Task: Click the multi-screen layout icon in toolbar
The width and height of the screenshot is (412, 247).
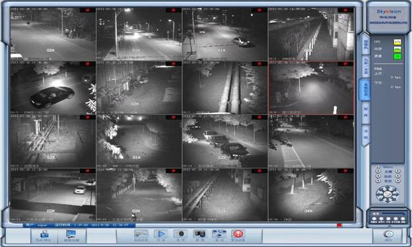Action: coord(219,234)
